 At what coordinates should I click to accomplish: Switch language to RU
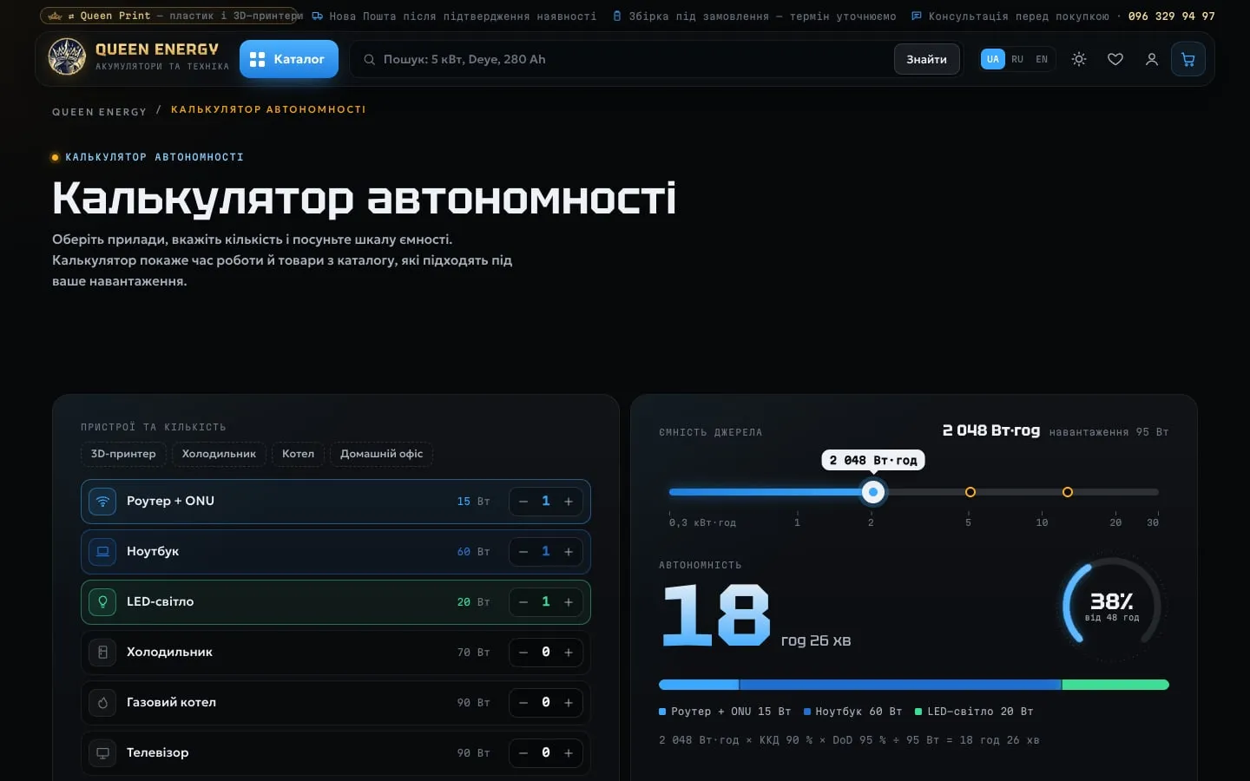coord(1017,59)
